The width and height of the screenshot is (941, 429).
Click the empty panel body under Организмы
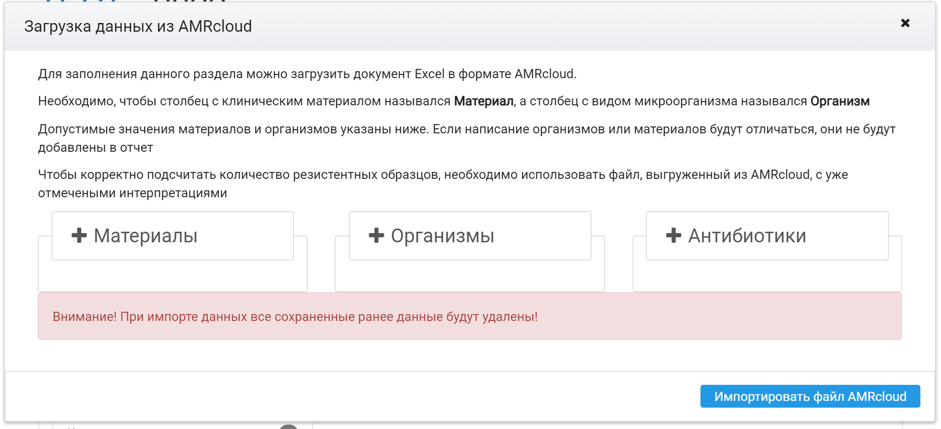pyautogui.click(x=470, y=276)
